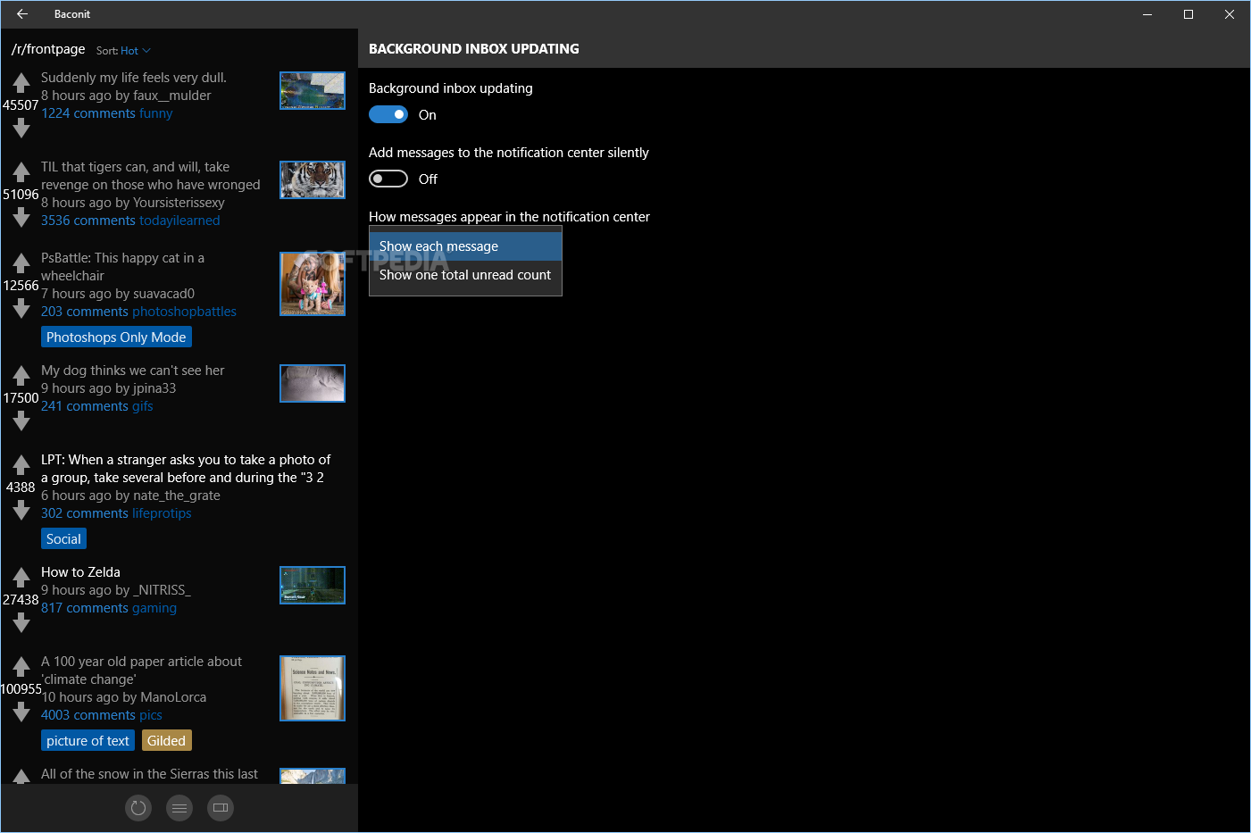Screen dimensions: 1251x833
Task: Open 3536 comments on tigers post
Action: tap(88, 221)
